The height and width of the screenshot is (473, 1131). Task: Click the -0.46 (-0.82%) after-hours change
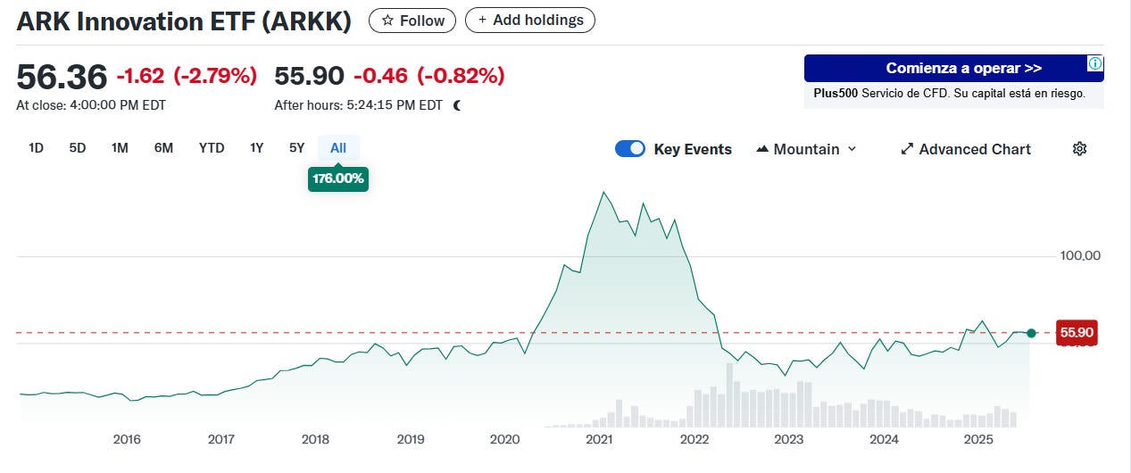[429, 76]
